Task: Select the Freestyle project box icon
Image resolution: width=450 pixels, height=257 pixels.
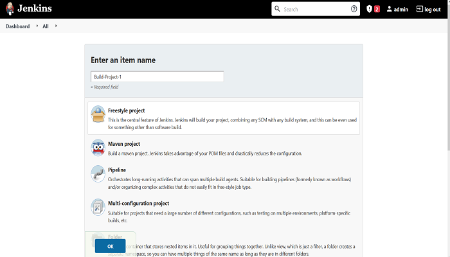Action: pos(98,114)
